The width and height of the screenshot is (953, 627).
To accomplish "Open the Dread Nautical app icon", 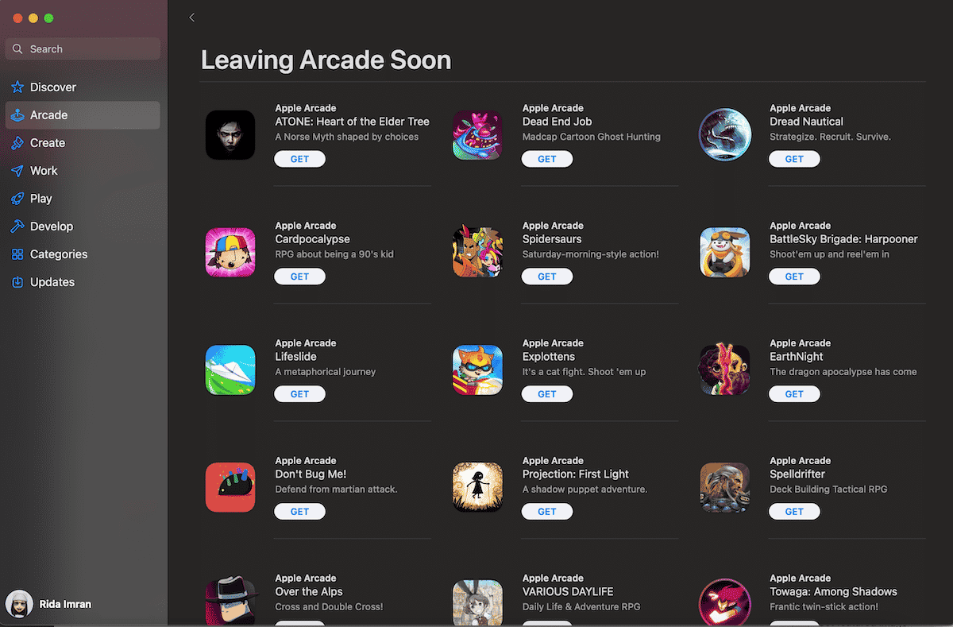I will (725, 135).
